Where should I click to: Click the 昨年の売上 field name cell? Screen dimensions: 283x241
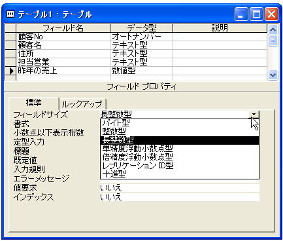[63, 71]
